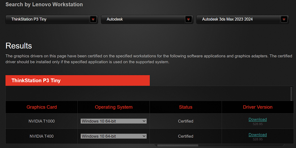Download driver for NVIDIA T1000
Viewport: 296px width, 148px height.
tap(258, 120)
